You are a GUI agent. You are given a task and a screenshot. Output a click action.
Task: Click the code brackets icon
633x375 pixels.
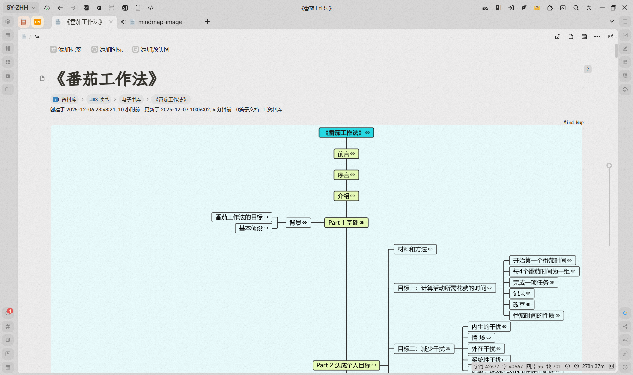(x=151, y=8)
